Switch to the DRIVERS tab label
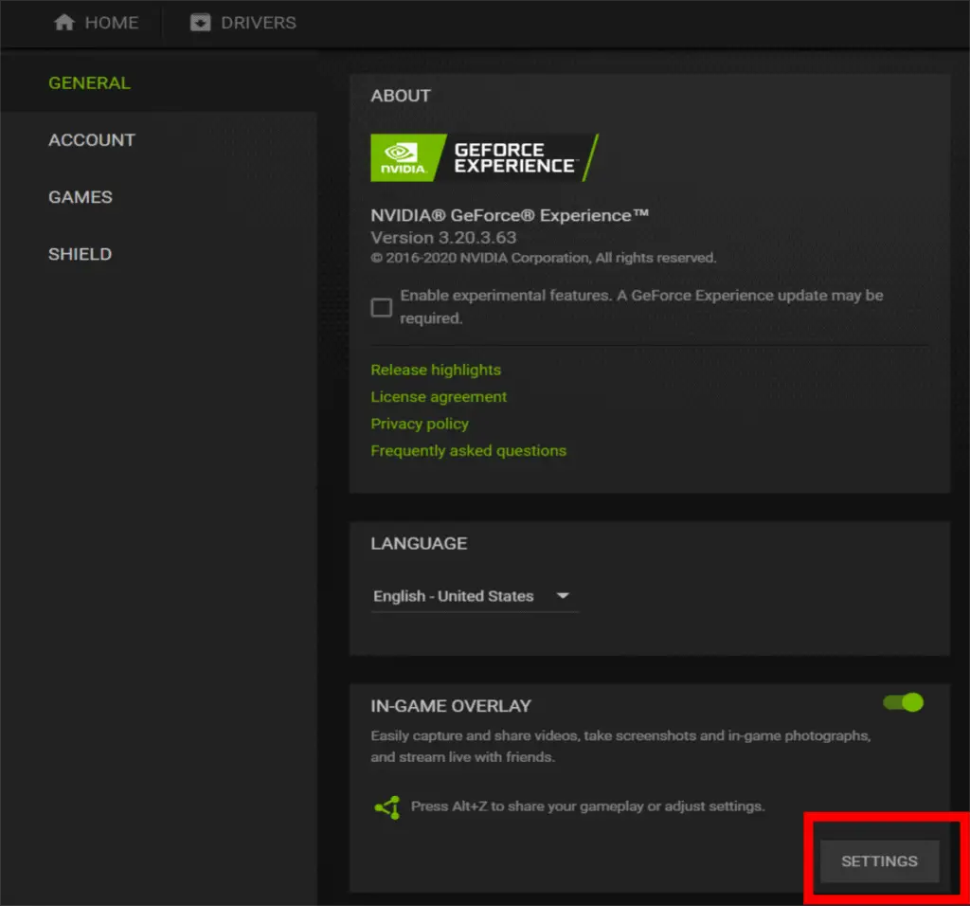This screenshot has width=970, height=906. pyautogui.click(x=259, y=23)
